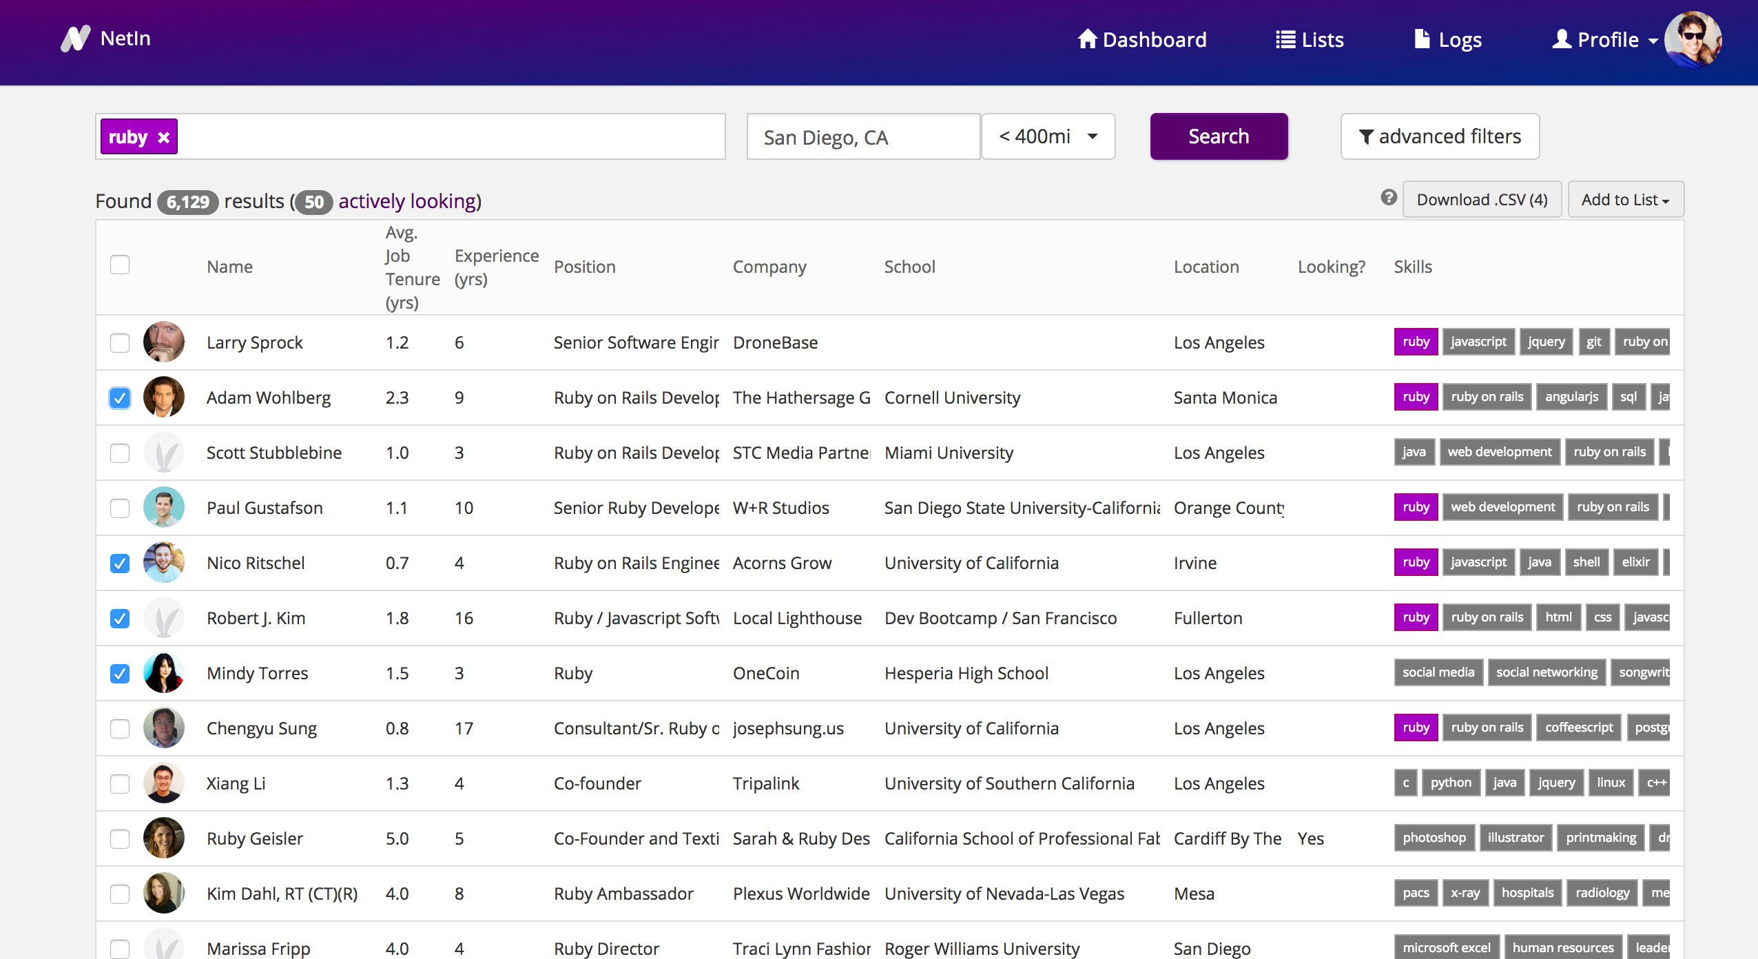Check the box for Chengyu Sung
Screen dimensions: 1758x959
[x=120, y=728]
